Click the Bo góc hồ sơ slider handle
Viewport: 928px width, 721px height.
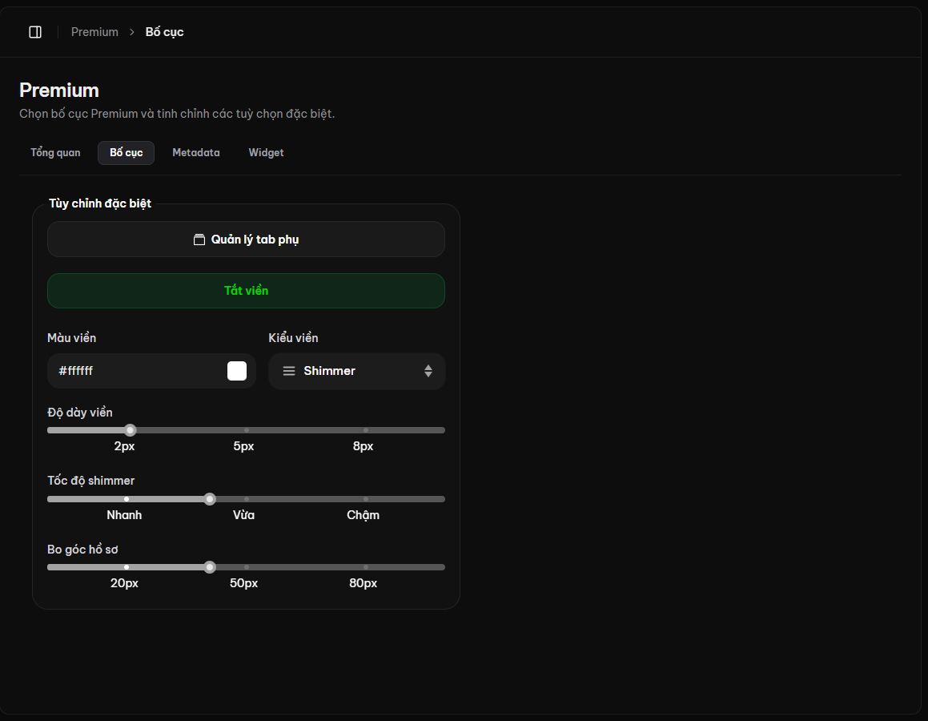(210, 567)
